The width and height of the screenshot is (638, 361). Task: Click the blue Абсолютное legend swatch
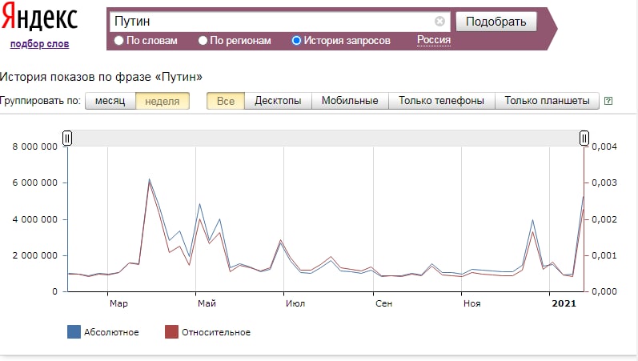pos(74,332)
